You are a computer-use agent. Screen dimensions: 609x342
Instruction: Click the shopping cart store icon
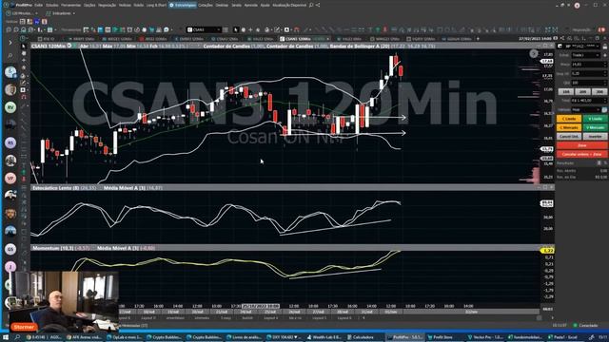151,29
